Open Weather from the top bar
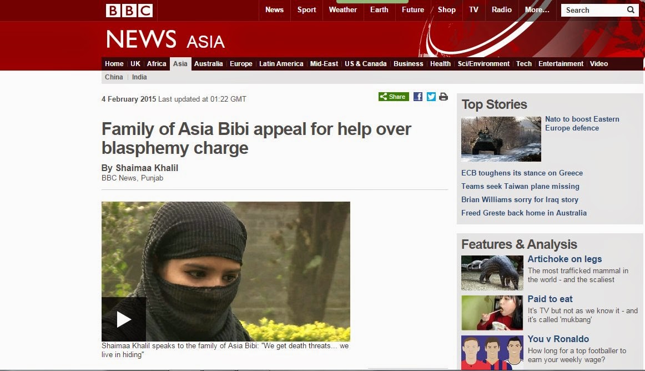 click(x=342, y=10)
